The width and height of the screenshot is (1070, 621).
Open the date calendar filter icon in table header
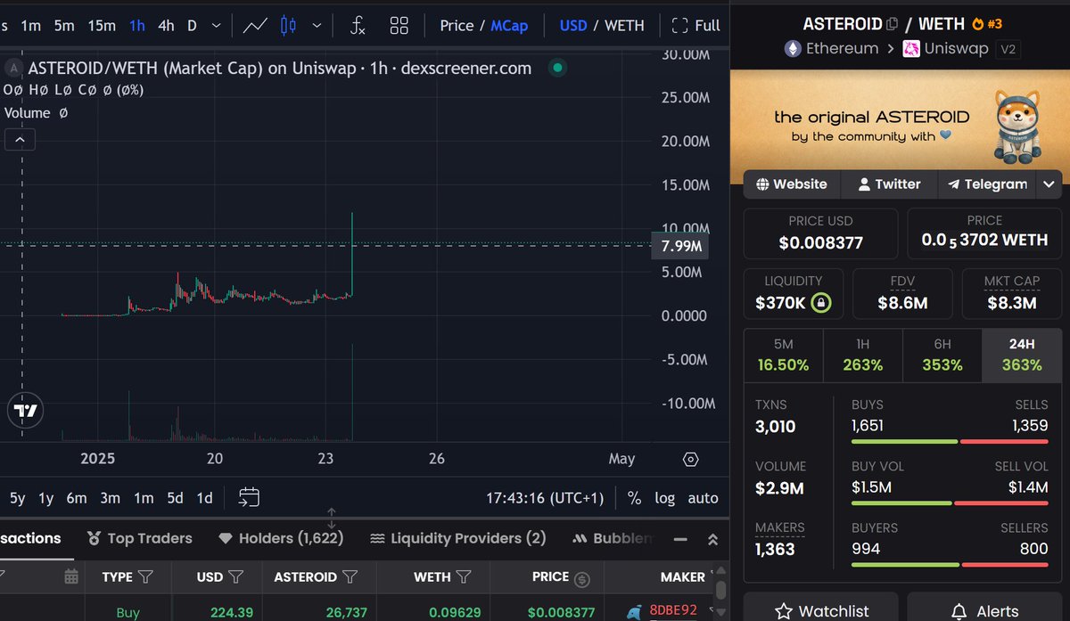pyautogui.click(x=71, y=577)
